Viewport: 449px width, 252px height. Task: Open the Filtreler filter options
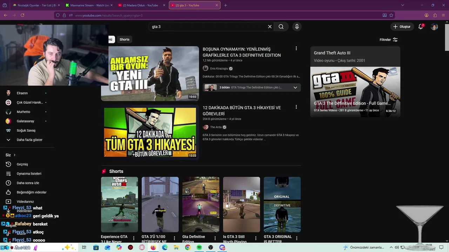tap(389, 40)
